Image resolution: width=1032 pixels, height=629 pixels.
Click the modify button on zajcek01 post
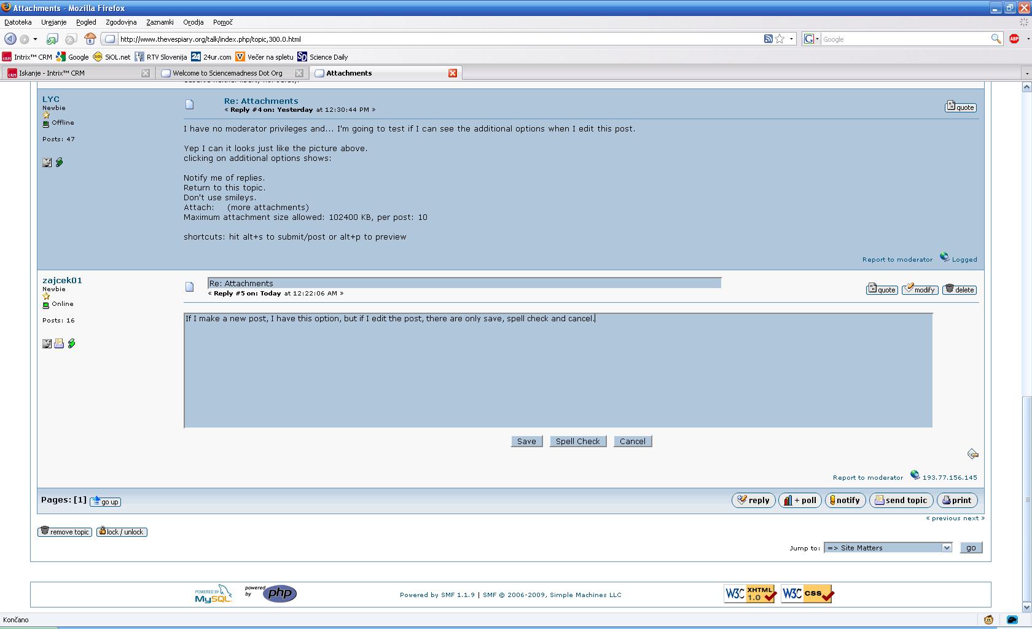[x=920, y=289]
